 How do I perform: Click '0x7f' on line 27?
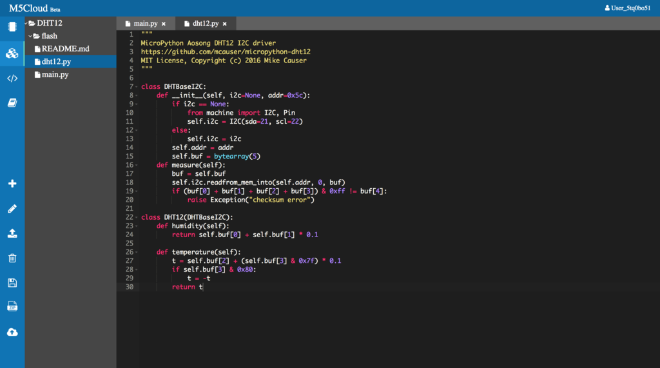pos(306,261)
